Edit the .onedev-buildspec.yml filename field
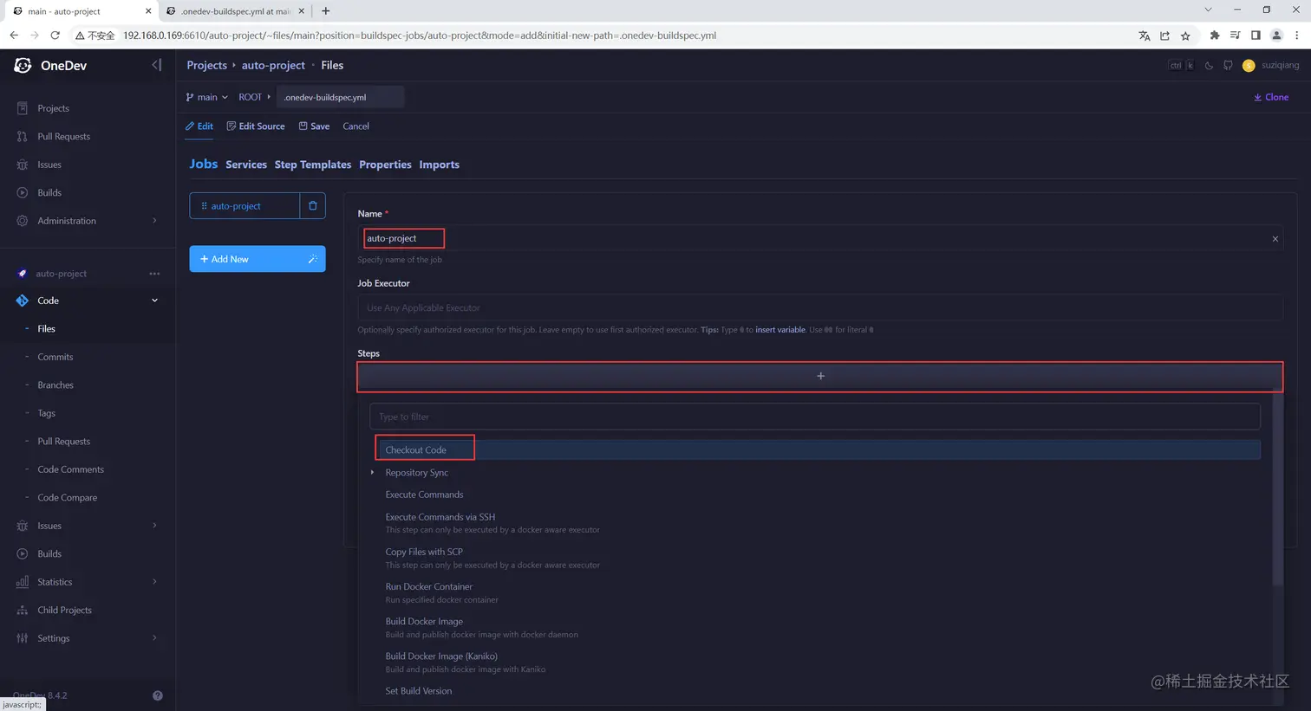This screenshot has width=1311, height=711. (340, 97)
